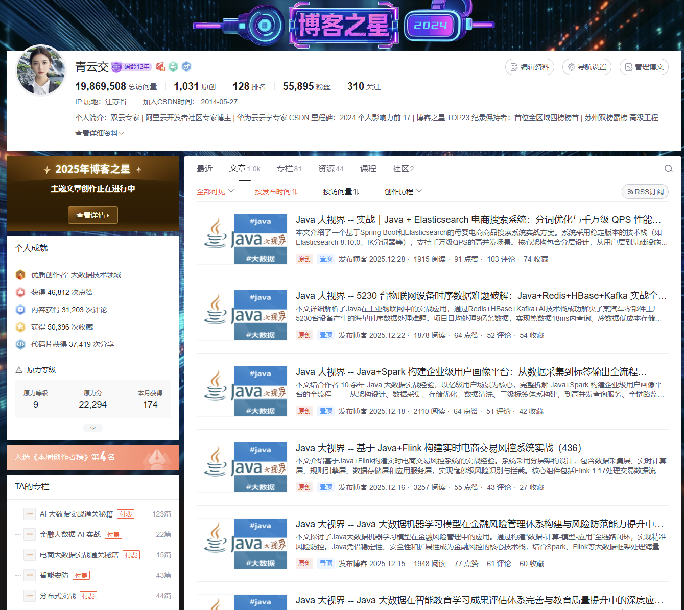Click the 55,895 粉丝 count
684x610 pixels.
click(306, 86)
